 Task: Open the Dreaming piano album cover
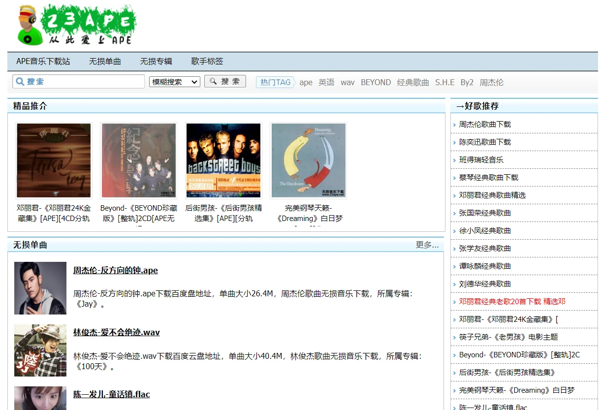pyautogui.click(x=308, y=160)
